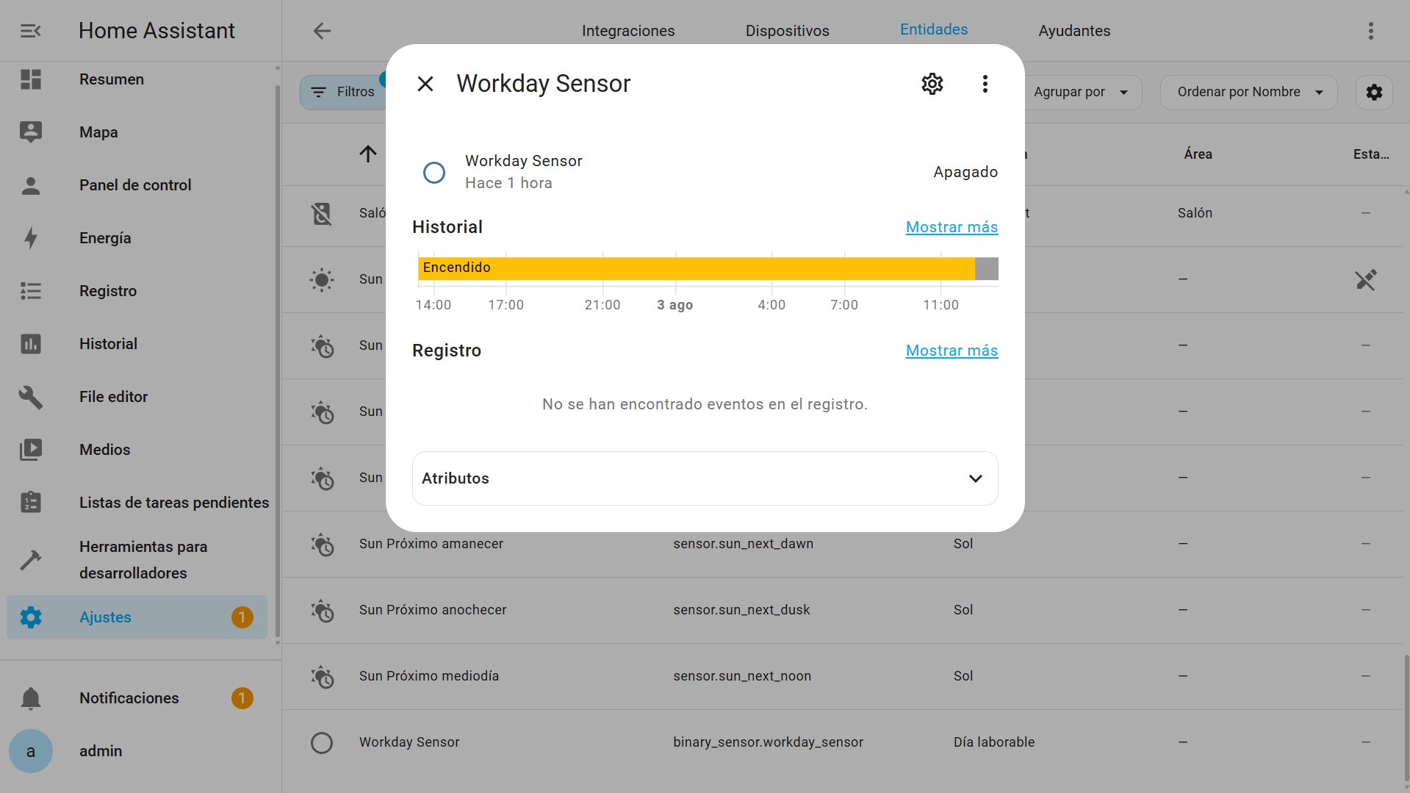Toggle sort direction arrow in table header
The image size is (1410, 793).
pos(368,154)
